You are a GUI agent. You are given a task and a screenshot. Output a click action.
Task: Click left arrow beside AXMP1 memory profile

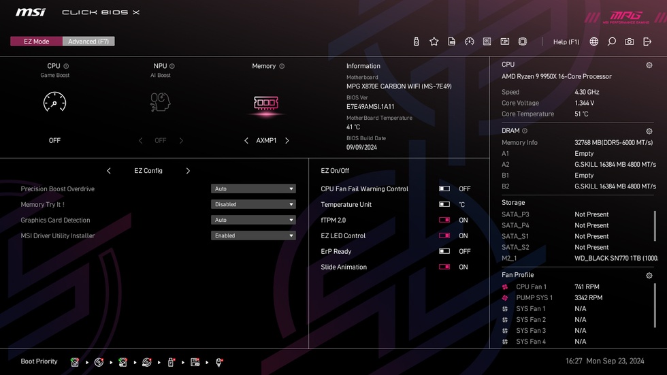pyautogui.click(x=246, y=140)
